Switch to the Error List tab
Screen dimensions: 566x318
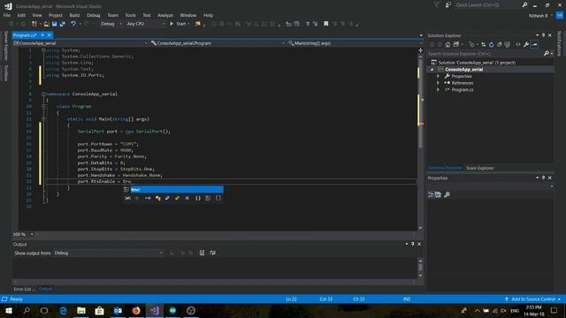(24, 289)
